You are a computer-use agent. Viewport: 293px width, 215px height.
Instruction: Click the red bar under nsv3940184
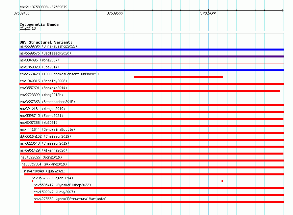[151, 112]
